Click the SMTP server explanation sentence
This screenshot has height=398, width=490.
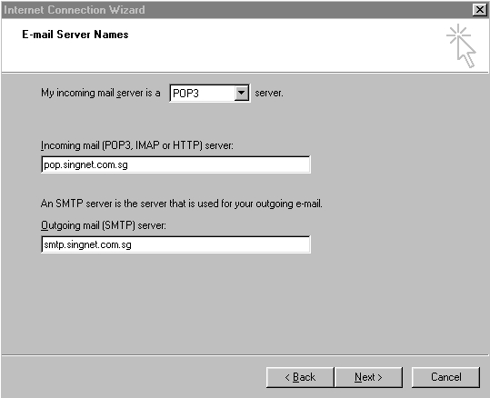pos(182,204)
